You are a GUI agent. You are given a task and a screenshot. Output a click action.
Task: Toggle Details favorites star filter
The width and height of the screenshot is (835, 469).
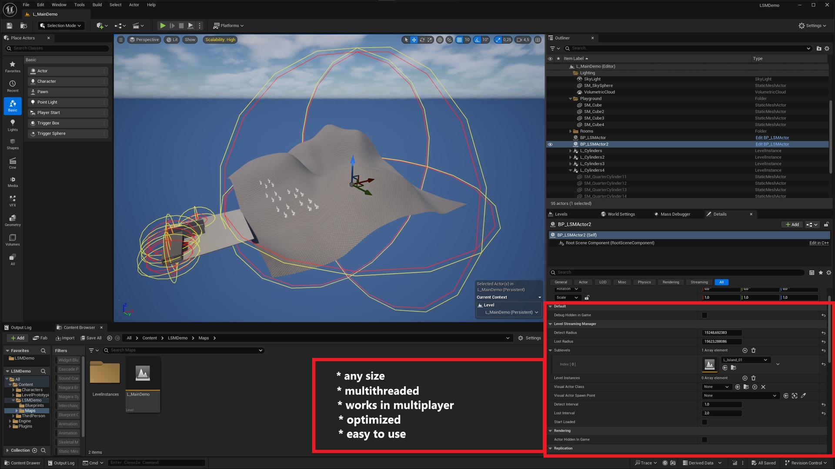(x=821, y=273)
